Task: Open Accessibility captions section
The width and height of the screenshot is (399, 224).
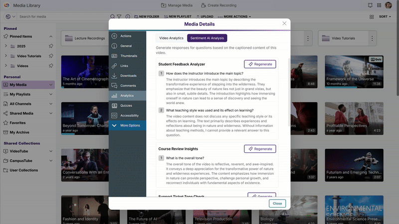Action: (115, 115)
